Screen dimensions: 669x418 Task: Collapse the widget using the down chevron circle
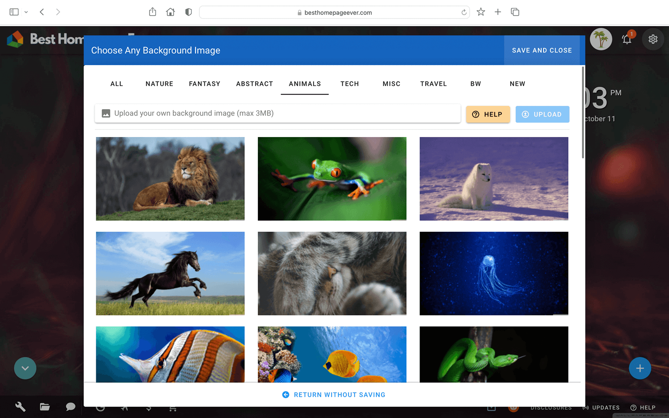tap(25, 368)
